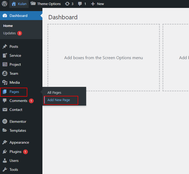Choose All Pages in flyout
The width and height of the screenshot is (189, 174).
click(x=54, y=93)
